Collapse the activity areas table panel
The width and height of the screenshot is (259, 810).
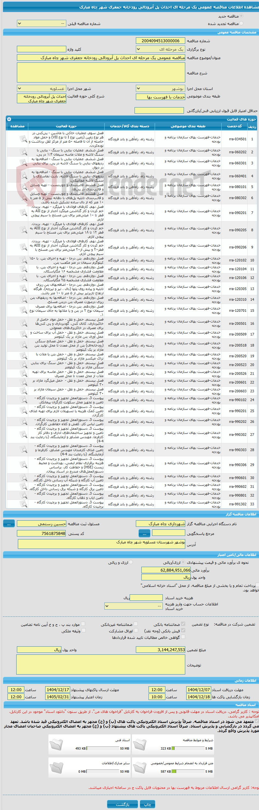pos(9,119)
